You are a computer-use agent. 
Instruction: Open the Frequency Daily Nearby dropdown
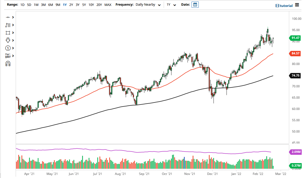(148, 5)
